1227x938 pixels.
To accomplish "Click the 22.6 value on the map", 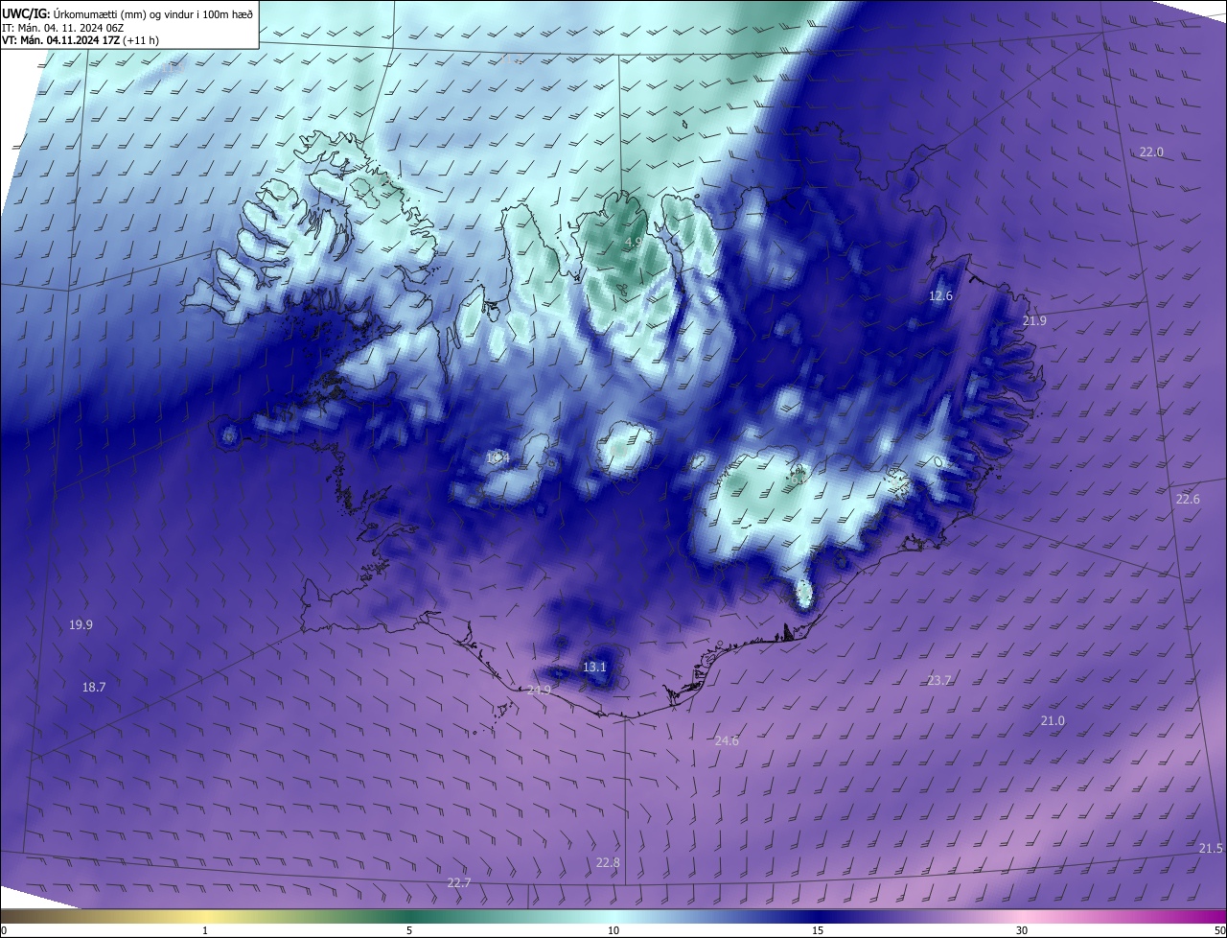I will 1188,499.
